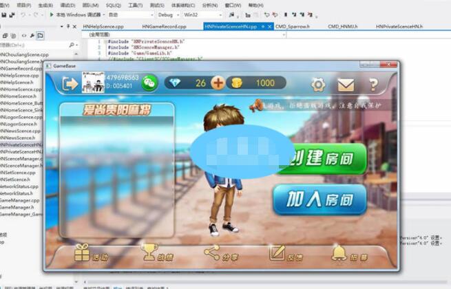Switch to CMD_HNMJ.h tab
Viewport: 451px width, 289px height.
click(343, 26)
